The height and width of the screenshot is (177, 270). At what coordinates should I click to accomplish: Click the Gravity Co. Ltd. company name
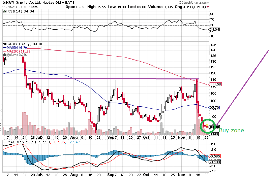(28, 3)
